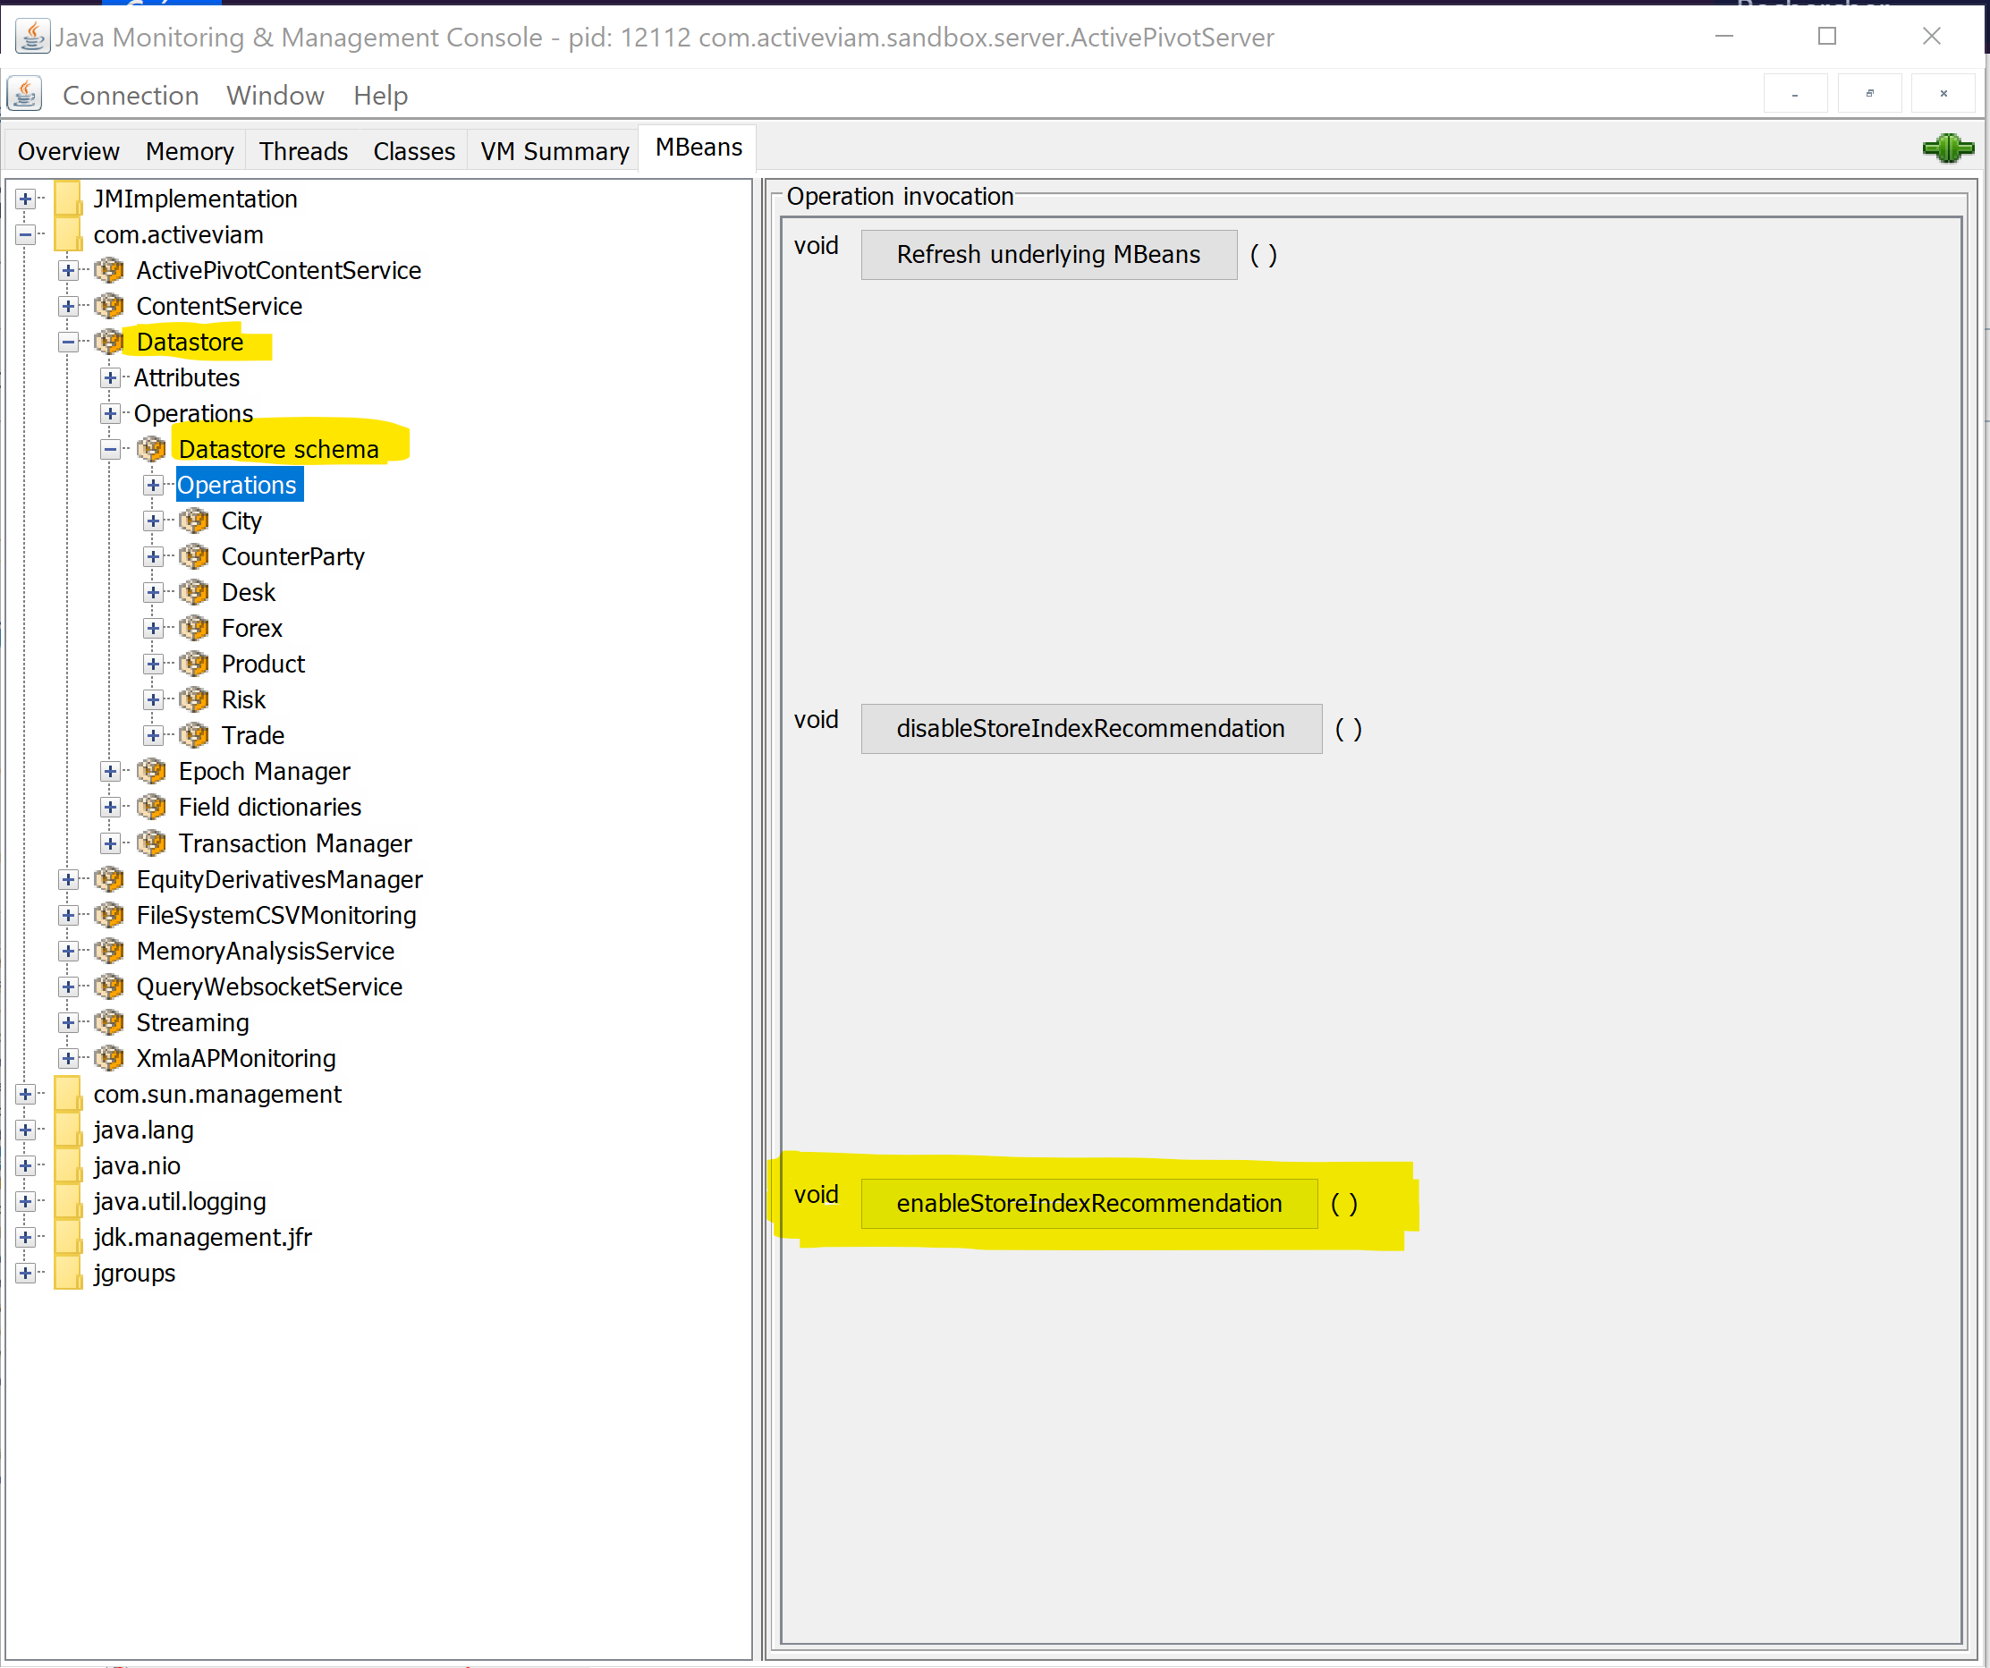Screen dimensions: 1990x1668
Task: Open the Risk MBean icon
Action: [193, 699]
